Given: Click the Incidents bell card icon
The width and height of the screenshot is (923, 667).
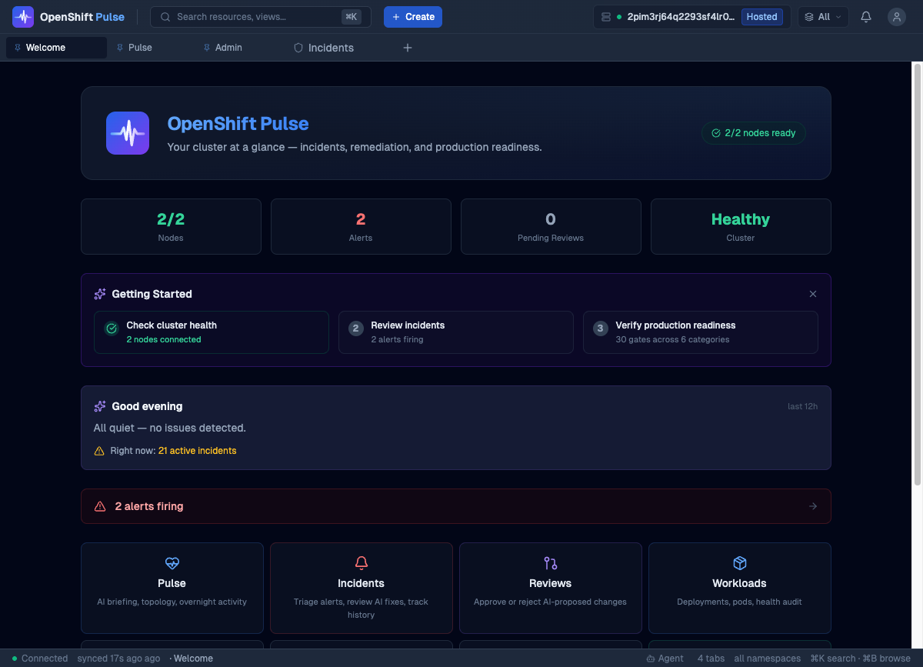Looking at the screenshot, I should click(x=362, y=563).
